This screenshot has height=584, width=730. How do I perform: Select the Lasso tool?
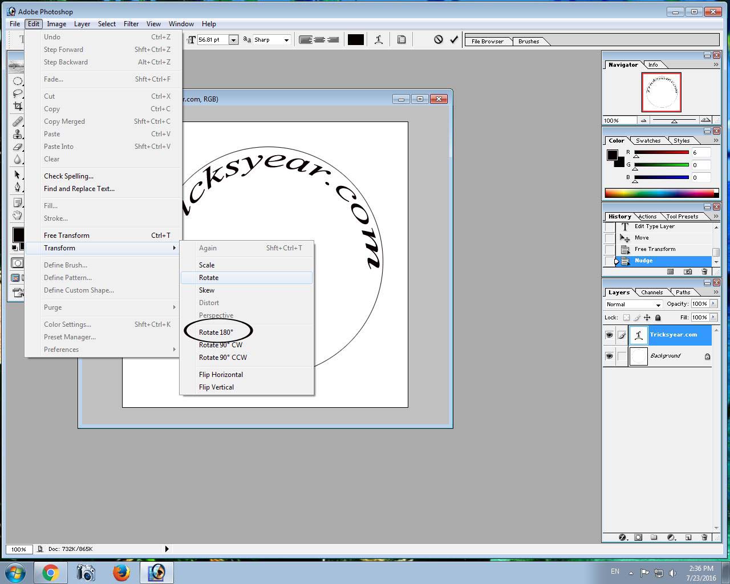tap(17, 94)
